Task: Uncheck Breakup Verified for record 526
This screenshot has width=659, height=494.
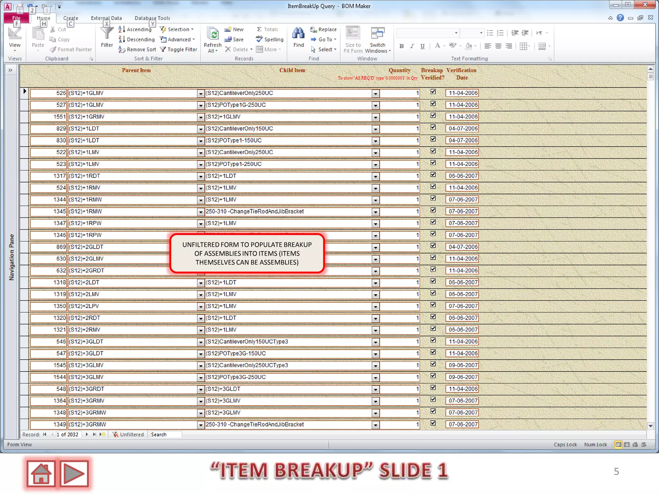Action: [433, 92]
